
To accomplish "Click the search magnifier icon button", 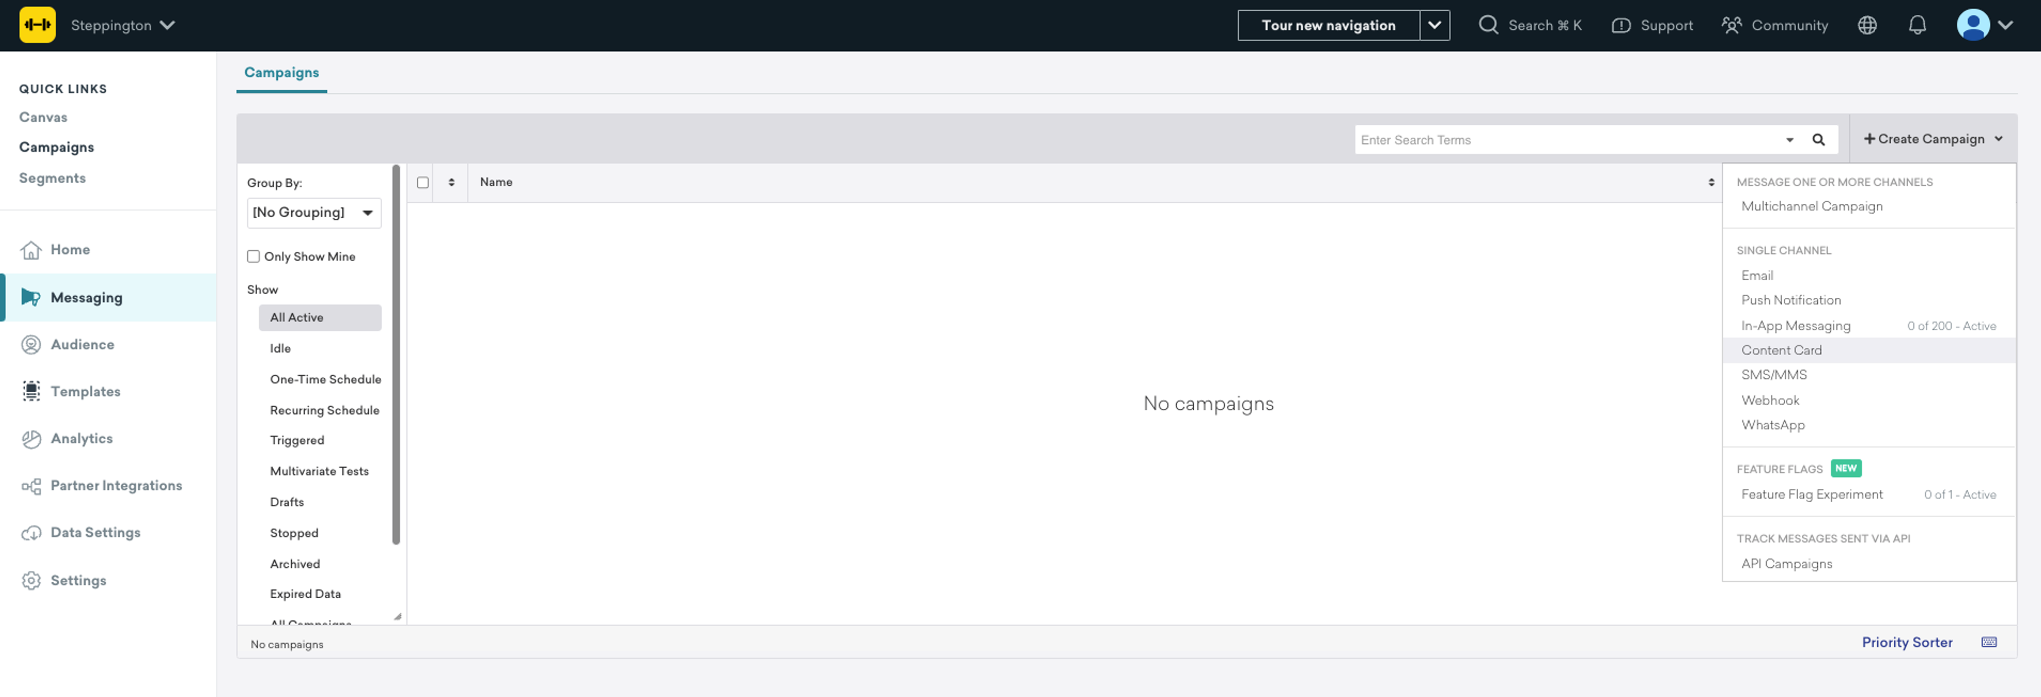I will click(x=1818, y=140).
